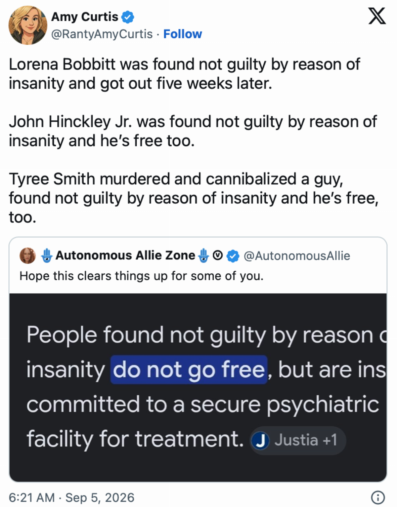Viewport: 397px width, 507px height.
Task: Click the 6:21 AM Sep 5 timestamp
Action: point(71,497)
